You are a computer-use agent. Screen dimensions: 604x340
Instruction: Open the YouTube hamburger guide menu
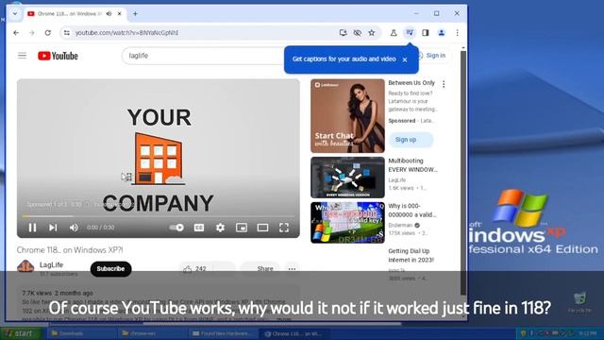click(x=23, y=56)
